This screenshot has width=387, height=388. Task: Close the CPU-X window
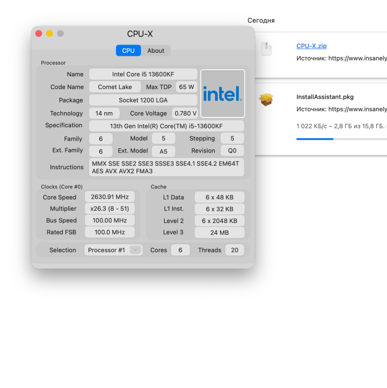pyautogui.click(x=39, y=34)
